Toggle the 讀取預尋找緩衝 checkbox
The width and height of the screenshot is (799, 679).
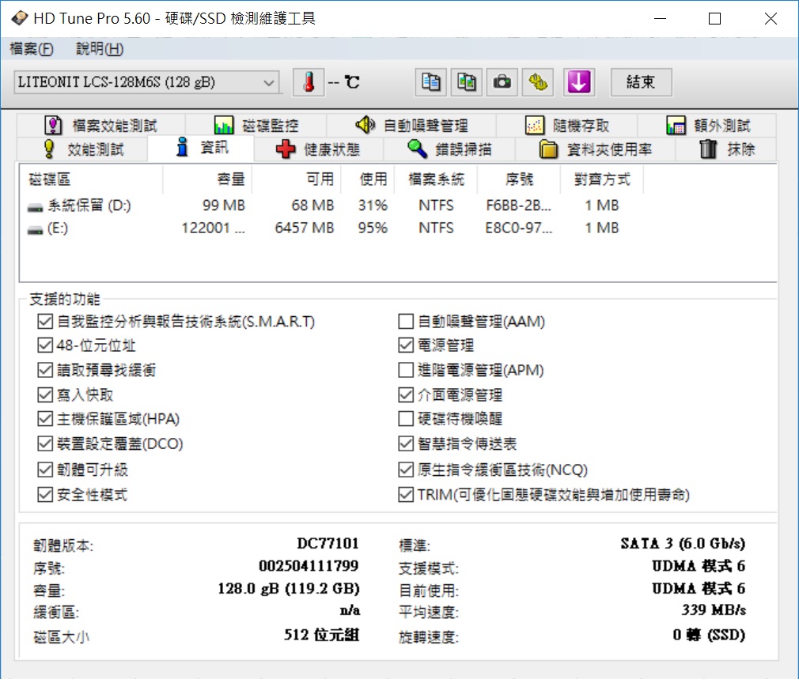click(45, 370)
